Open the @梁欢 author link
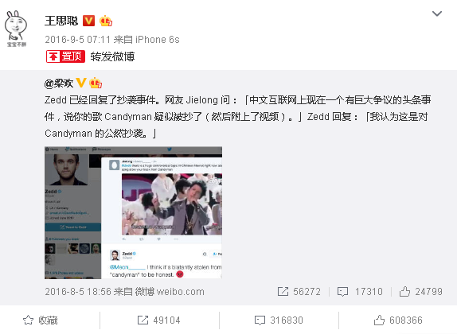Image resolution: width=457 pixels, height=334 pixels. (x=59, y=83)
